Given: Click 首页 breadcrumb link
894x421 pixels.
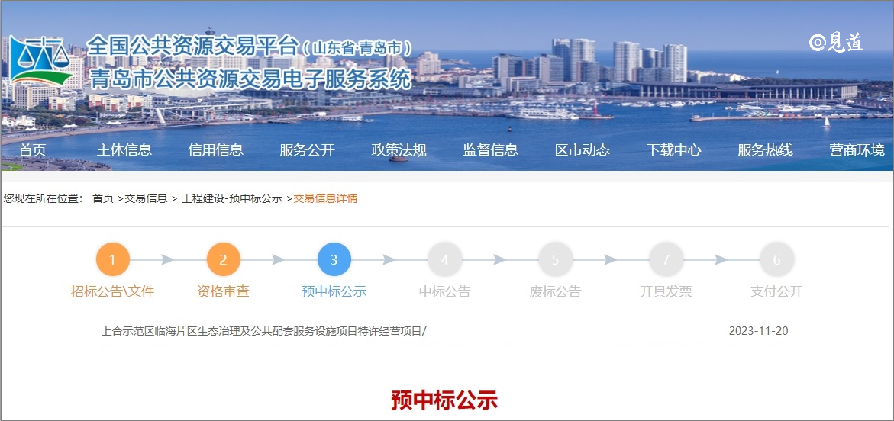Looking at the screenshot, I should [103, 199].
